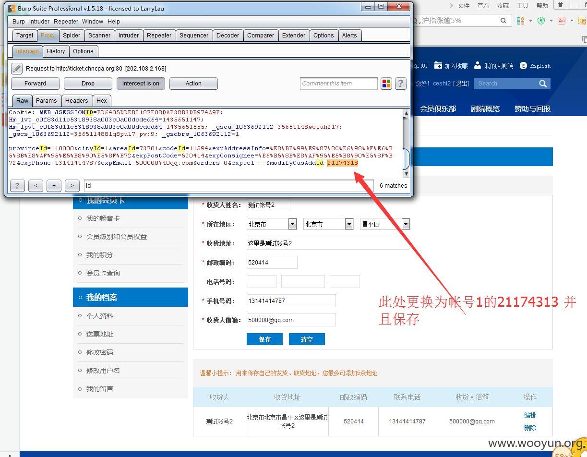
Task: Open the highlight color picker grid icon
Action: coord(386,84)
